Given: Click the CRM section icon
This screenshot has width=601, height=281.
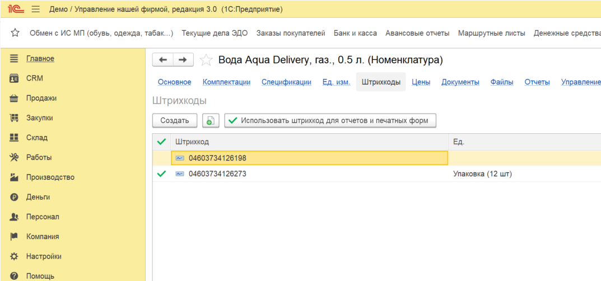Looking at the screenshot, I should (x=14, y=78).
